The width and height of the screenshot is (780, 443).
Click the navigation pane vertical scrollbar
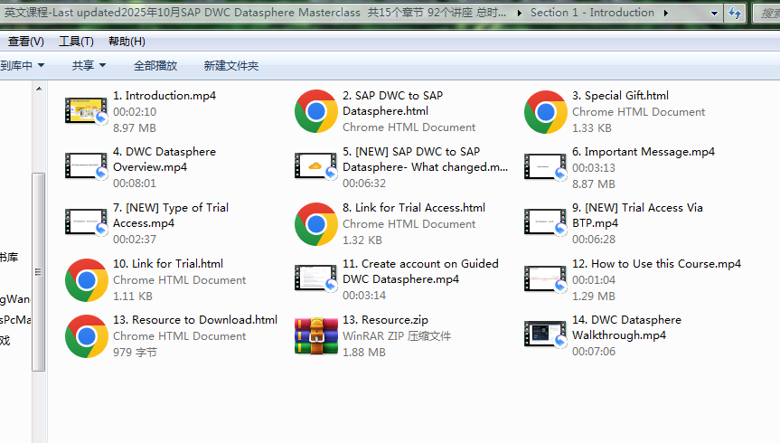(x=38, y=271)
